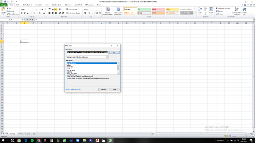
Task: Click the increase indent icon
Action: coord(63,13)
